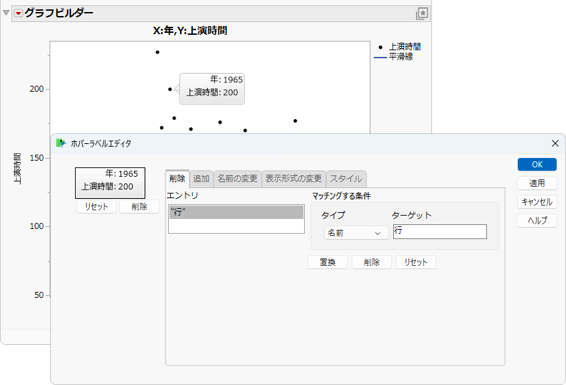This screenshot has width=566, height=385.
Task: Click the ホバーラベルエディタ window app icon
Action: click(x=61, y=143)
